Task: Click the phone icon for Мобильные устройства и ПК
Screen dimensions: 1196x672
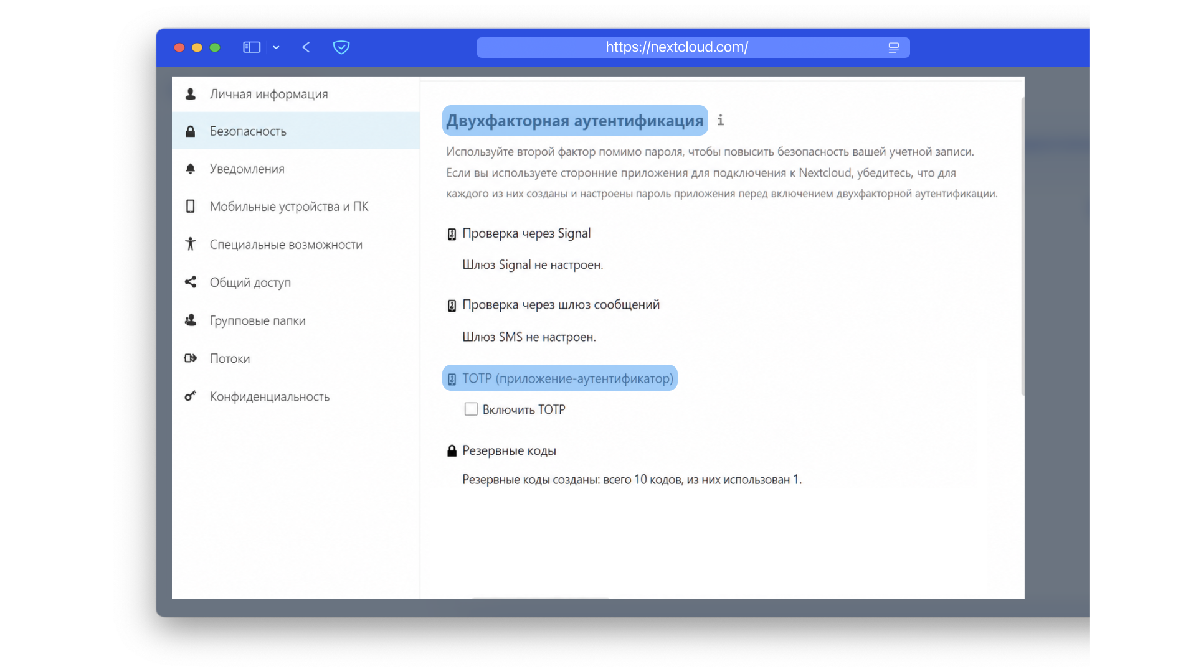Action: point(191,206)
